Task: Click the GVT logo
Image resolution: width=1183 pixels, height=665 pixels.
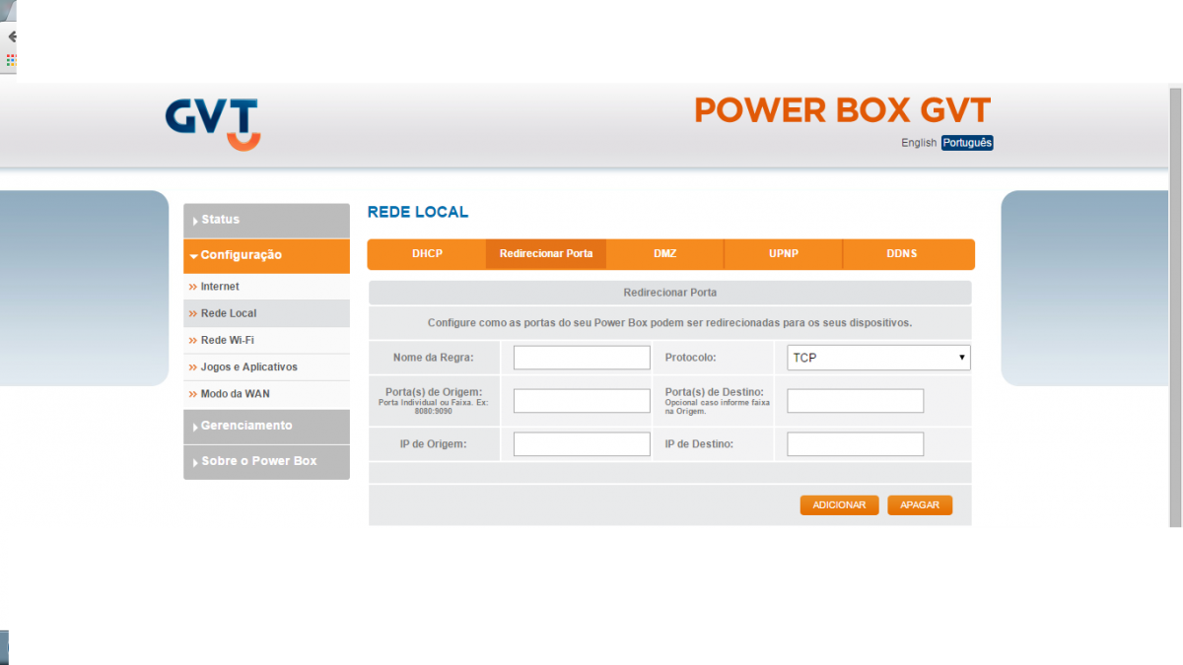Action: coord(213,124)
